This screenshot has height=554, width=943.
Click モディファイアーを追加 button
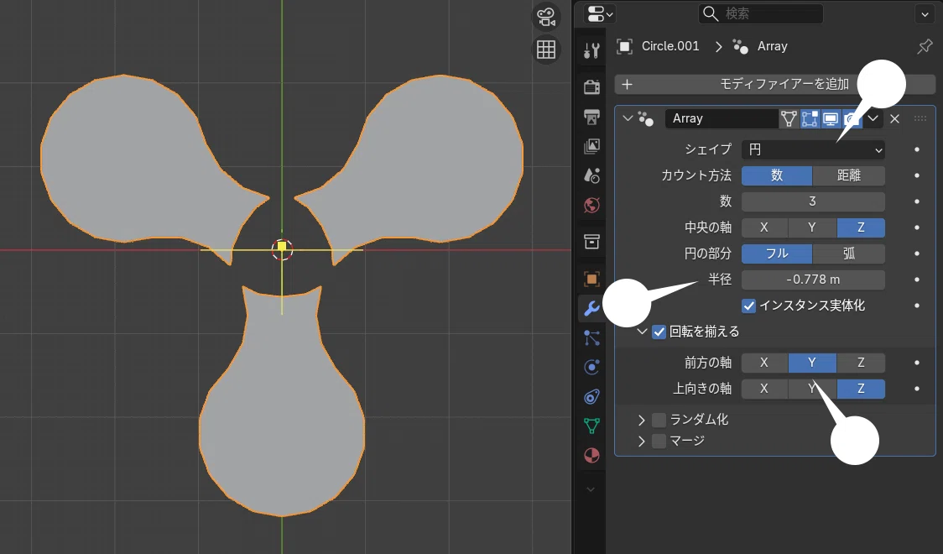tap(775, 84)
